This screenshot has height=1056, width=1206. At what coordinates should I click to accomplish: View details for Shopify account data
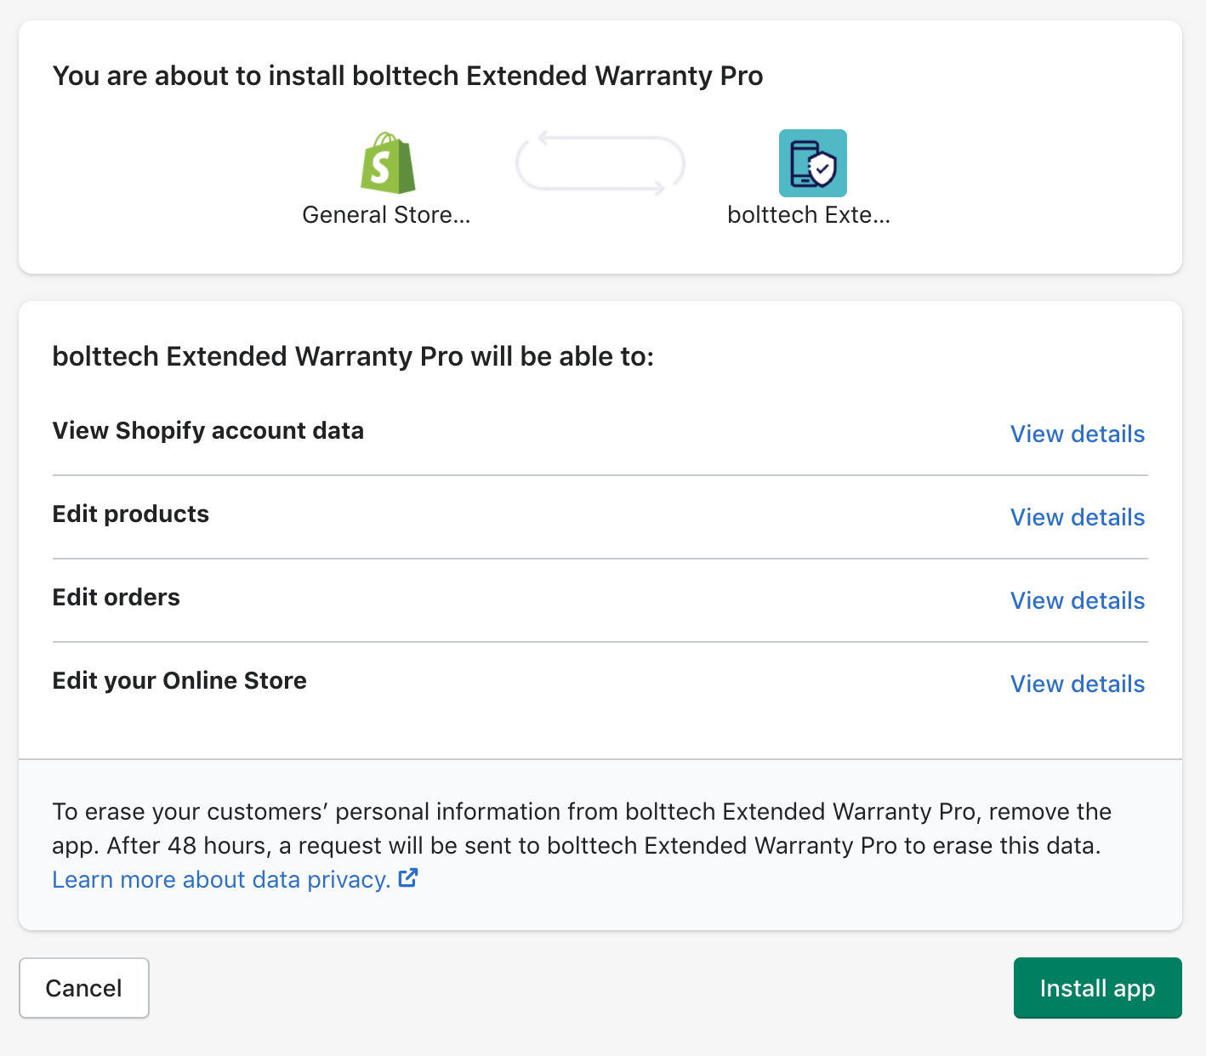point(1077,434)
